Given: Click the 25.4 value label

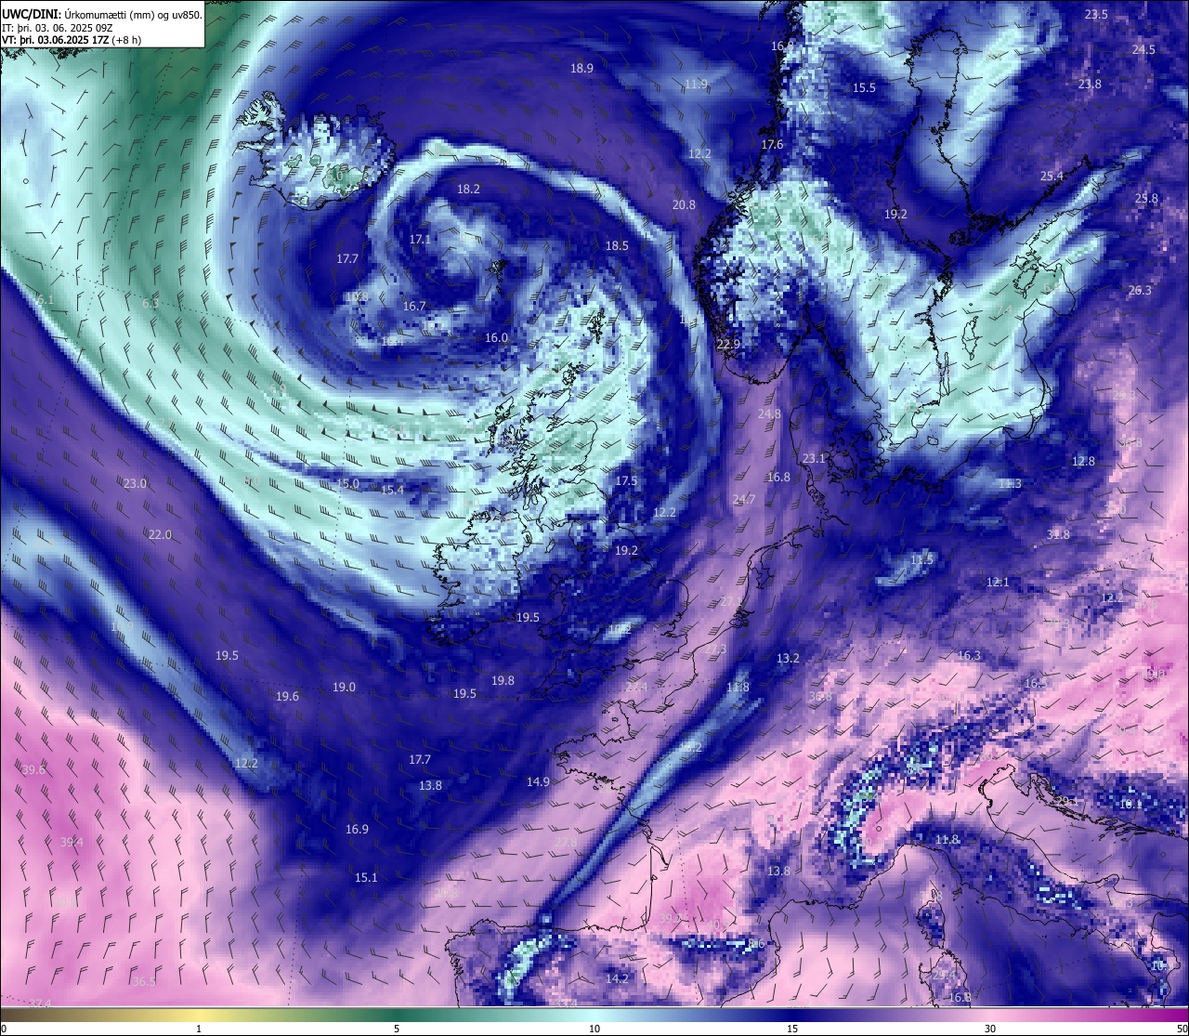Looking at the screenshot, I should 1052,176.
